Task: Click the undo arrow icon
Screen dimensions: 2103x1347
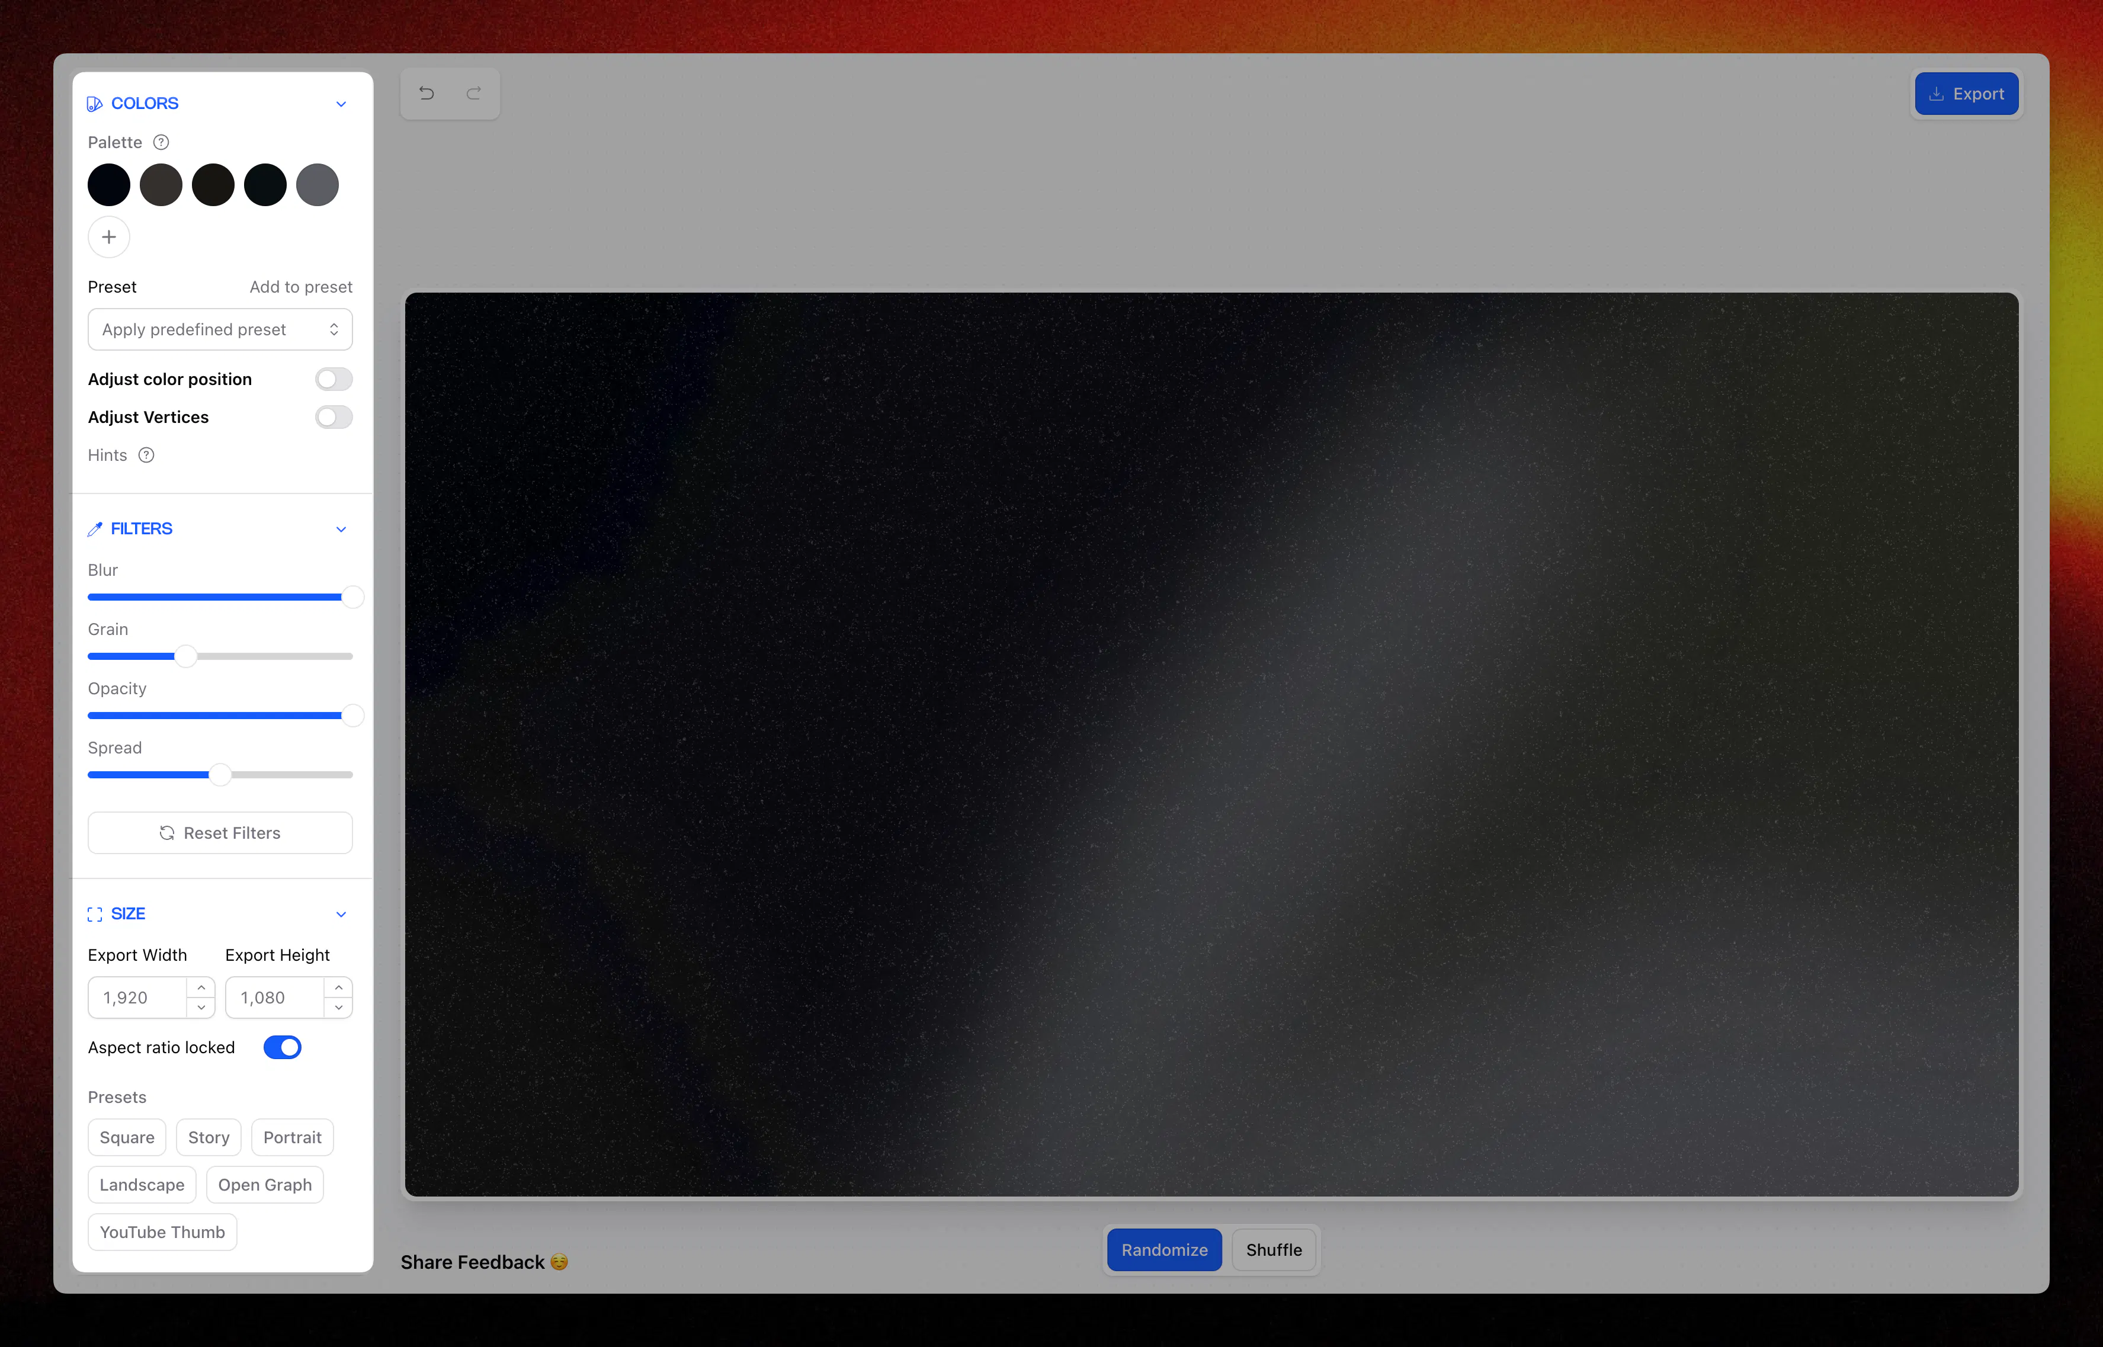Action: (x=426, y=93)
